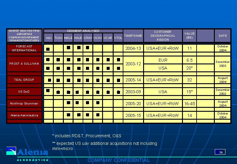Screen dimensions: 237x164
Task: Click 'USA+EUR+RoW' in the Forecast International row
Action: [x=163, y=48]
